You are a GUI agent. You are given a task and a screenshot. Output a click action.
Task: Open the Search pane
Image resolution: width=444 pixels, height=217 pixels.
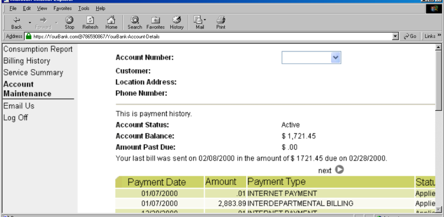coord(135,23)
